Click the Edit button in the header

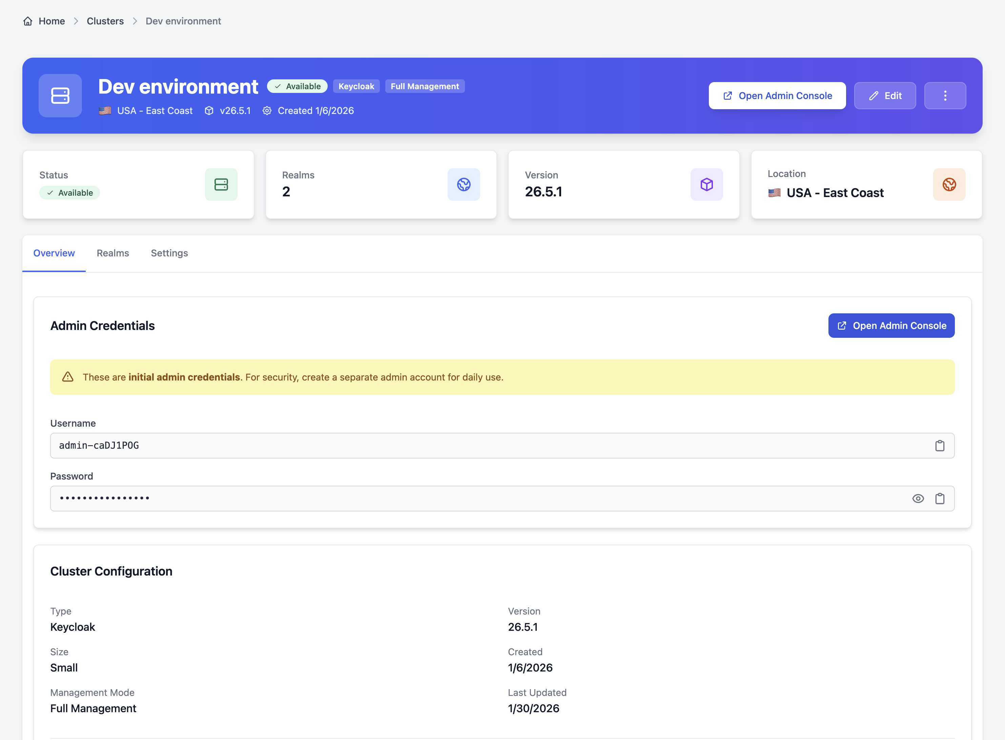(885, 95)
